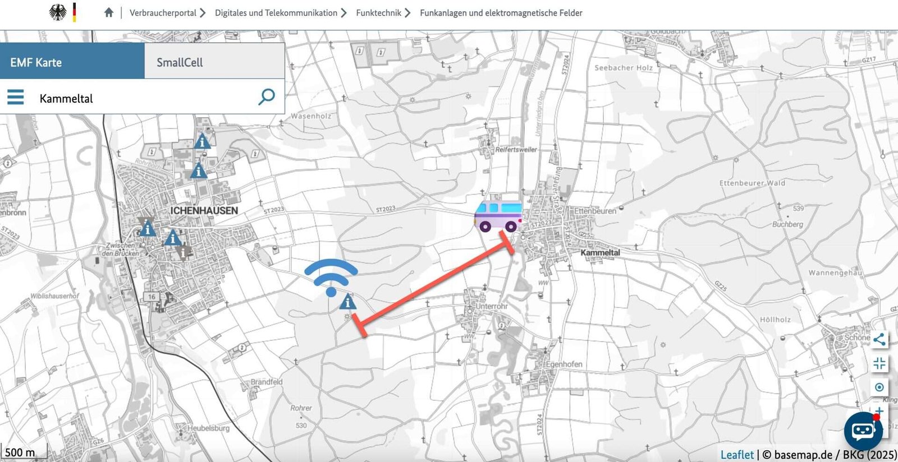Open Digitales und Telekommunikation breadcrumb

276,12
